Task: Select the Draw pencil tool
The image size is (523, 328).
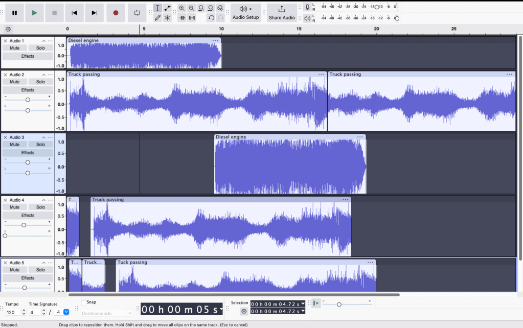Action: coord(157,18)
